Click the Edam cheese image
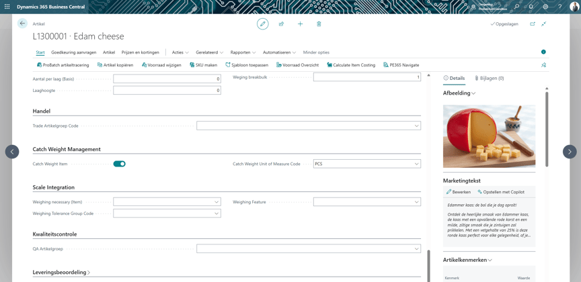 pyautogui.click(x=489, y=136)
